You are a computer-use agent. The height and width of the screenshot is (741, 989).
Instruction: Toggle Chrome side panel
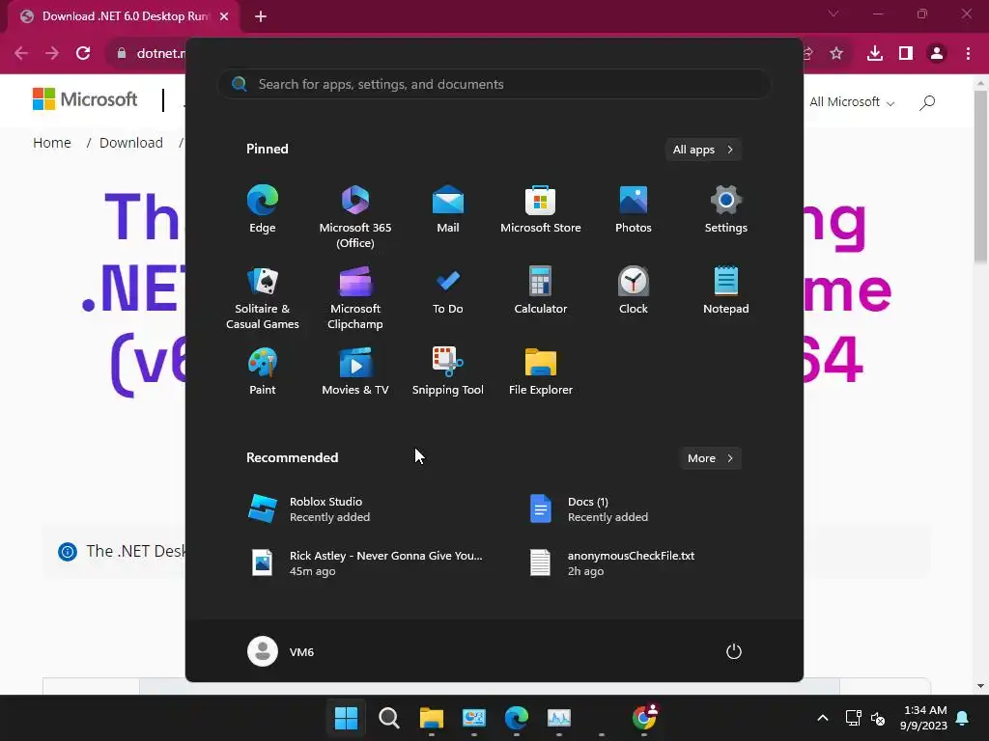906,53
